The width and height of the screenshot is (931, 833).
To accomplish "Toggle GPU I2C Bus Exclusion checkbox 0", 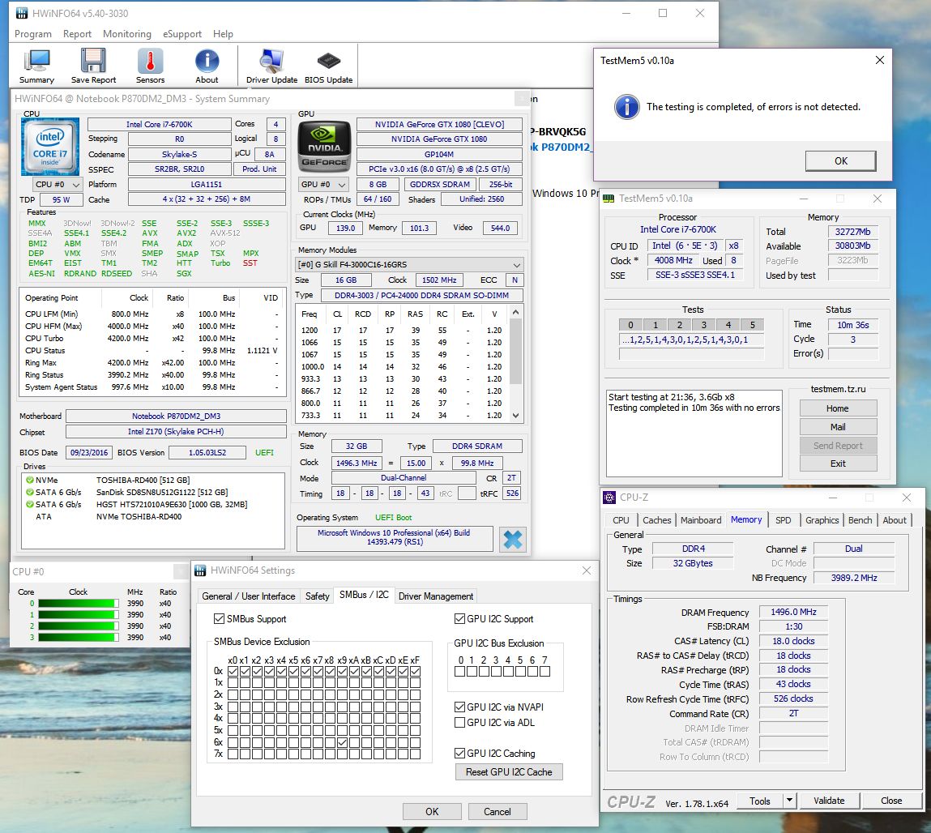I will 460,672.
